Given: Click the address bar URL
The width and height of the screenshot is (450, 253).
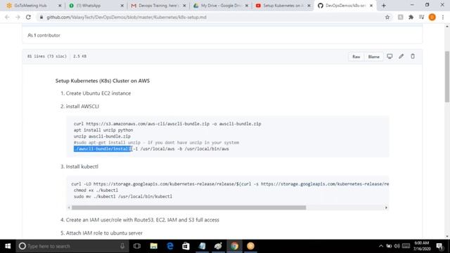Looking at the screenshot, I should click(127, 17).
